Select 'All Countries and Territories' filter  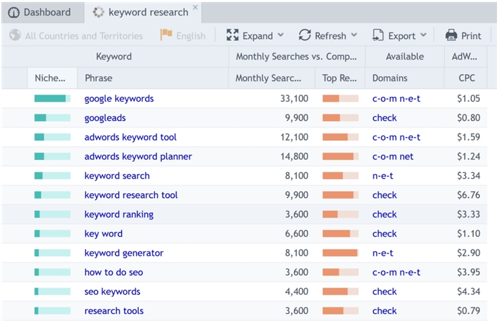(x=83, y=36)
